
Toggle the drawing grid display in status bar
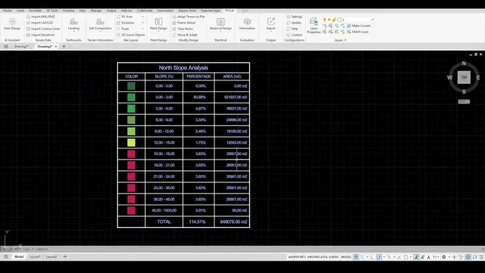click(356, 257)
